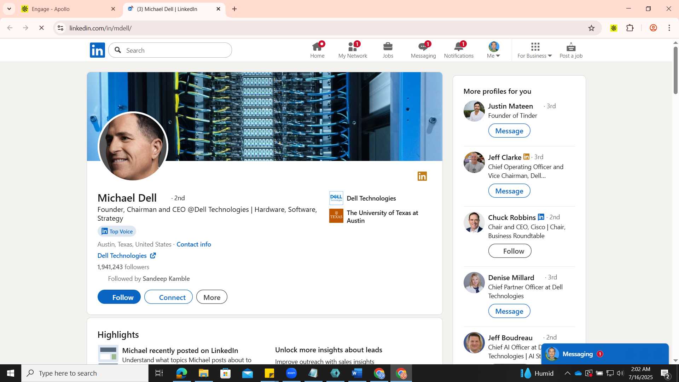Connect with Michael Dell
Image resolution: width=679 pixels, height=382 pixels.
tap(168, 297)
